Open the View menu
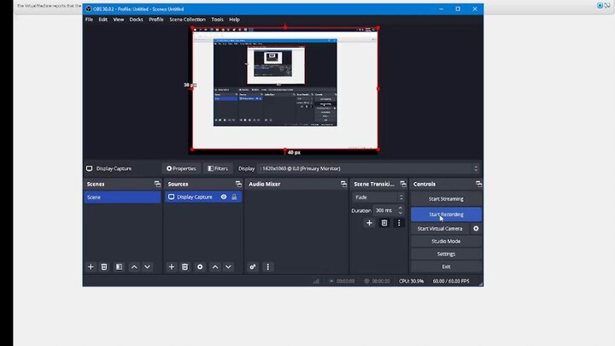 pos(119,19)
